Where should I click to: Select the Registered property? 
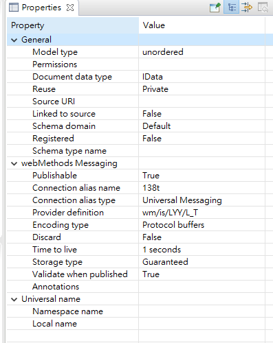(x=53, y=139)
